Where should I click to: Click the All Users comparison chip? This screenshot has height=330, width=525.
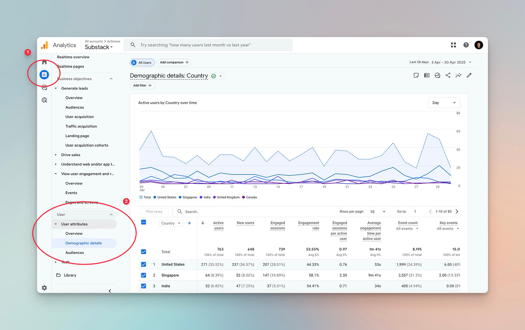click(142, 63)
